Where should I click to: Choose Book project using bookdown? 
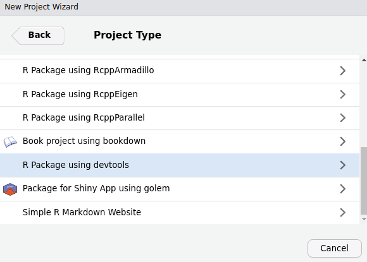tap(180, 142)
